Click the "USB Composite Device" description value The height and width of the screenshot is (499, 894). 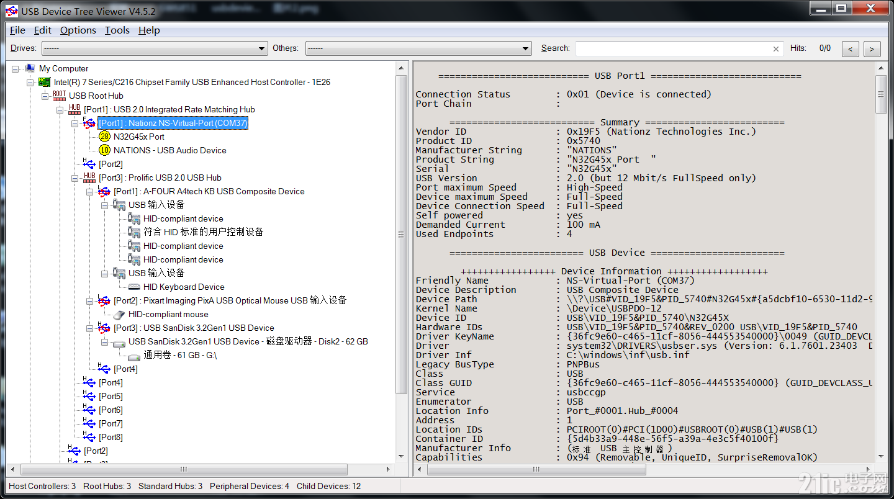click(623, 290)
